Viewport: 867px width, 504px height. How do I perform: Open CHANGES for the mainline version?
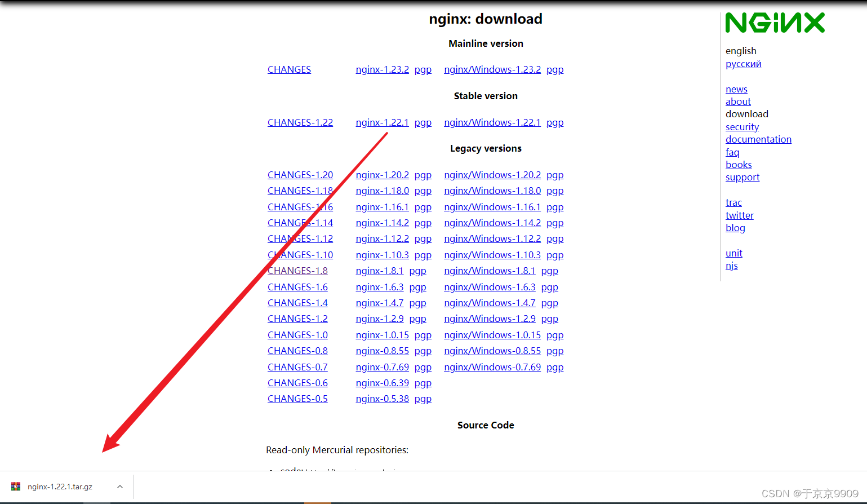click(289, 69)
